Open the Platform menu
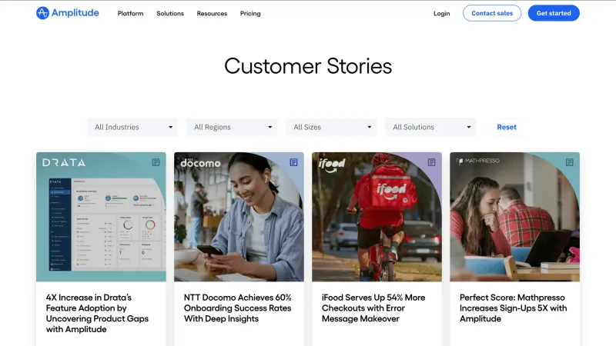 click(130, 13)
